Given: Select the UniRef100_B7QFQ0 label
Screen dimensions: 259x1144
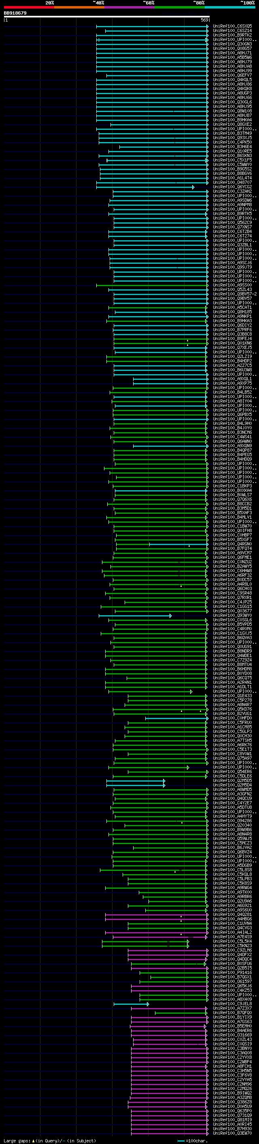Looking at the screenshot, I should 232,1013.
